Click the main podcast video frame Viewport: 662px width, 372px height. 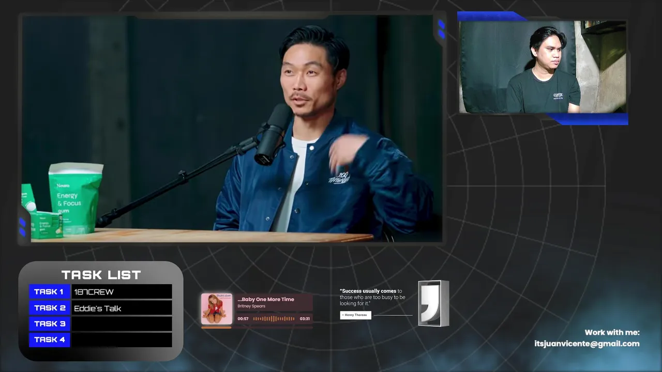click(x=232, y=128)
